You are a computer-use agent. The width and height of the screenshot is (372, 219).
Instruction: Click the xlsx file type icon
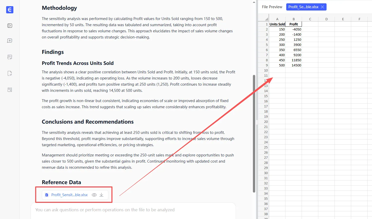pyautogui.click(x=47, y=195)
